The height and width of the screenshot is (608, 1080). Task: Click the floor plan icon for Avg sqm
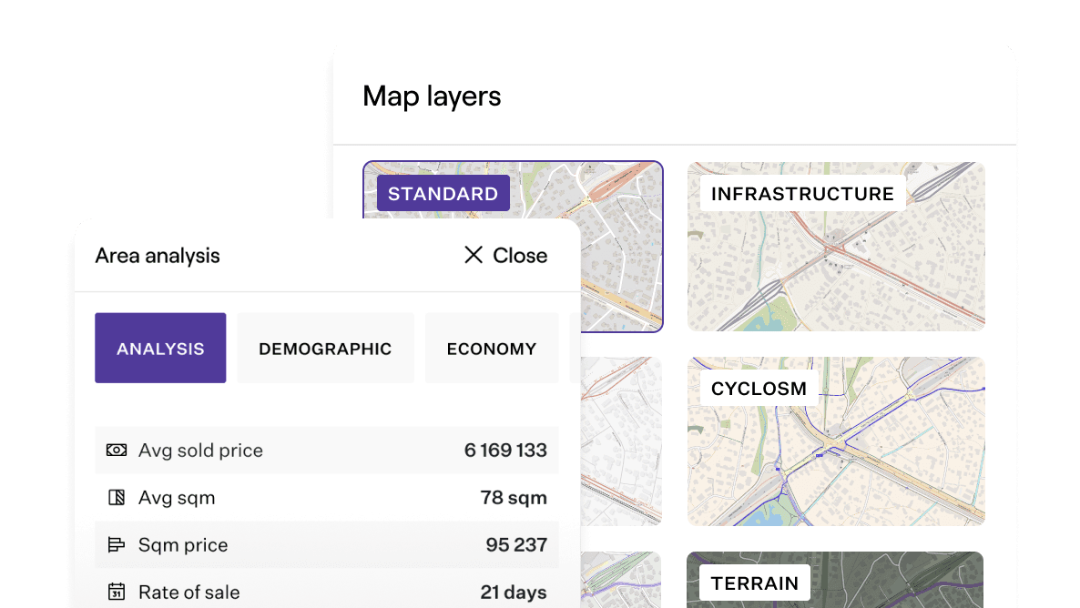point(117,498)
